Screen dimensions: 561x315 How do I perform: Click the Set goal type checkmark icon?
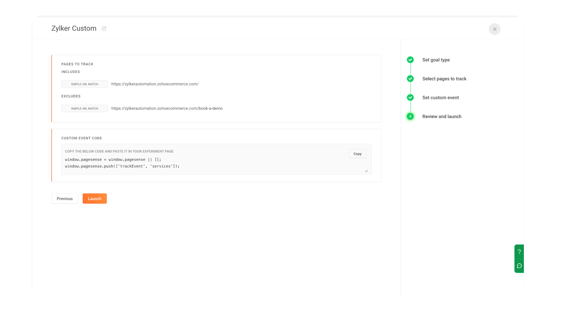click(410, 60)
